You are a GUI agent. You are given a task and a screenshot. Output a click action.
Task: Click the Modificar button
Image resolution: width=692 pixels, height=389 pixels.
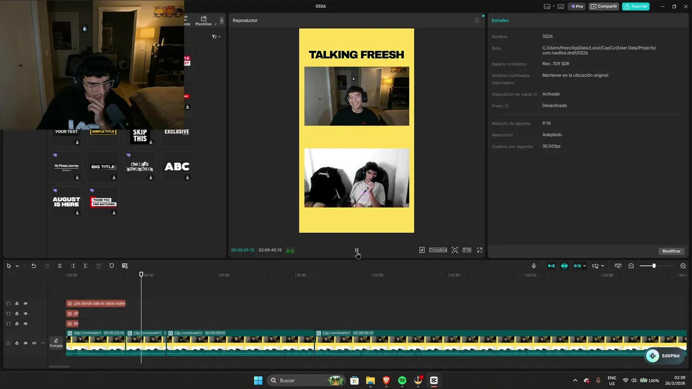point(671,251)
